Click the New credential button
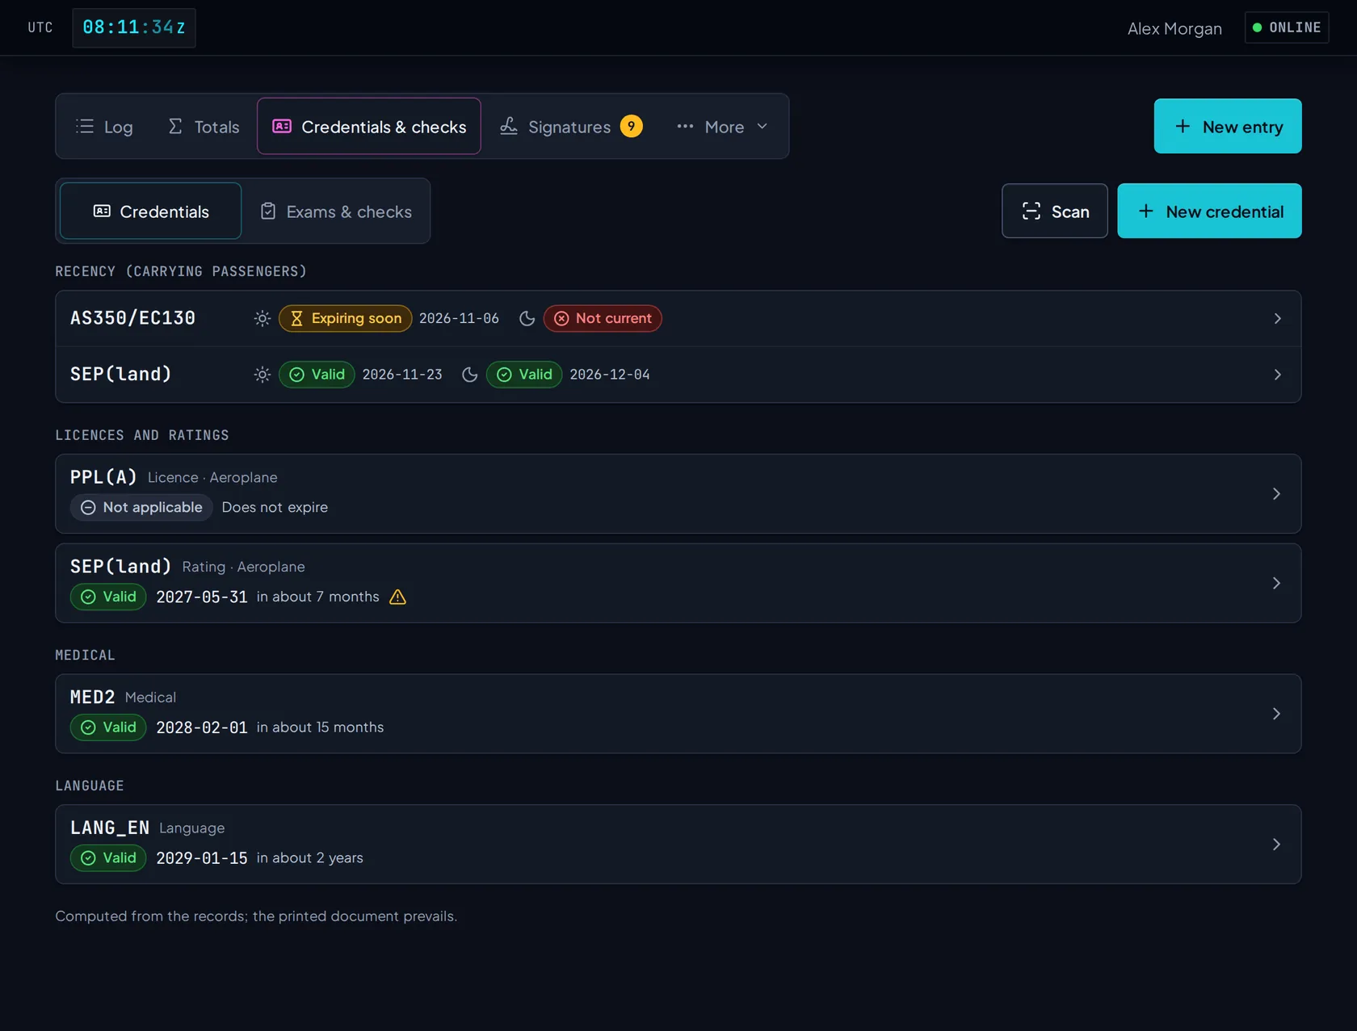This screenshot has width=1357, height=1031. [x=1209, y=211]
